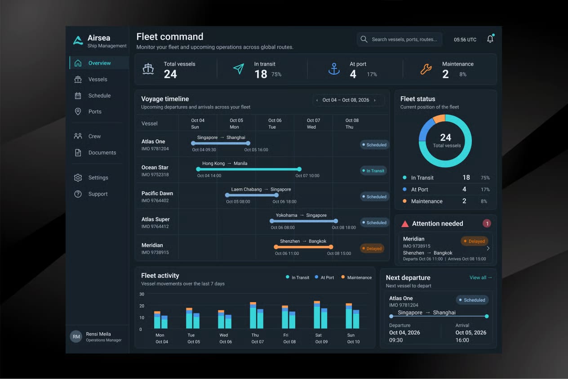The height and width of the screenshot is (379, 568).
Task: Click Pacific Dawn vessel name
Action: click(x=157, y=193)
